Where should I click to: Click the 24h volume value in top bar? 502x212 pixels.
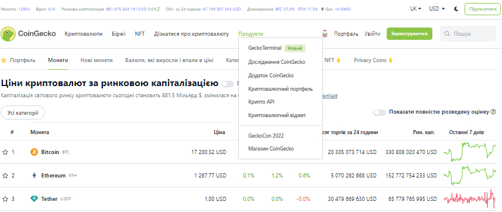(222, 9)
